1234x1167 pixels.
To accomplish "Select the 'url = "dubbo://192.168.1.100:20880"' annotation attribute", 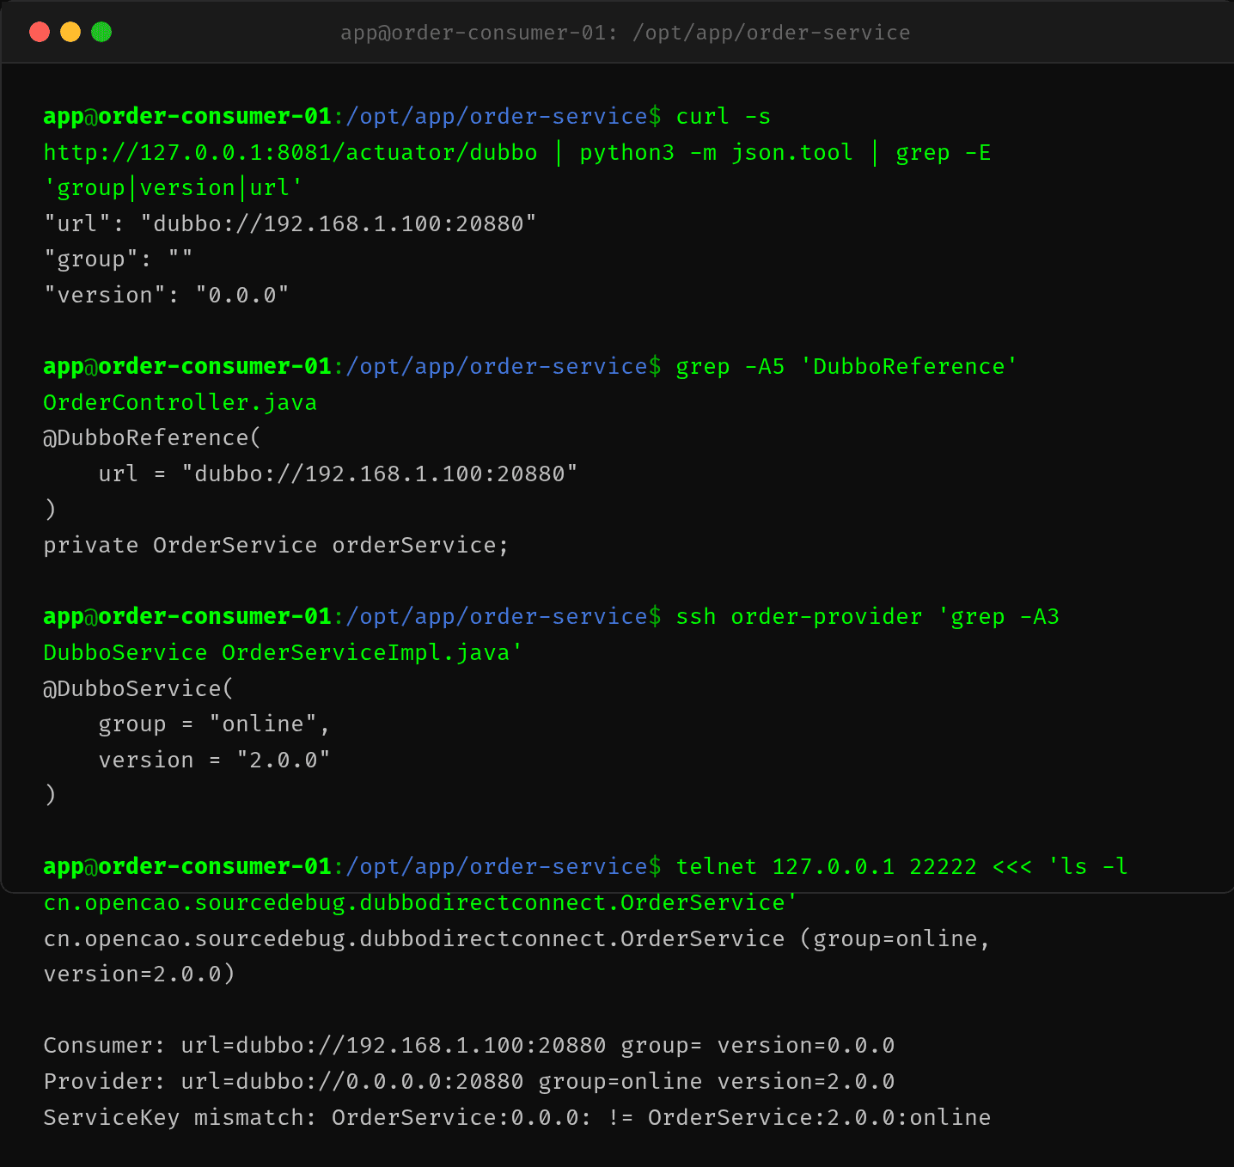I will click(x=339, y=474).
